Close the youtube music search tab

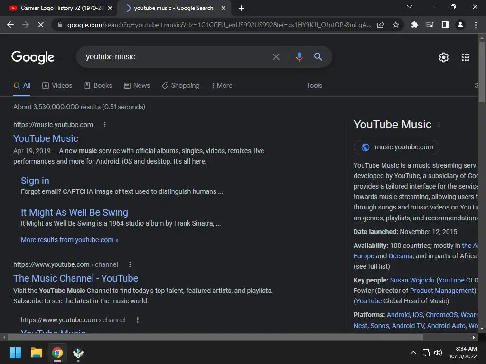(x=224, y=8)
